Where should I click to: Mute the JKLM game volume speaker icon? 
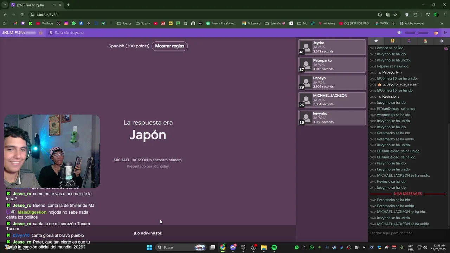coord(399,33)
